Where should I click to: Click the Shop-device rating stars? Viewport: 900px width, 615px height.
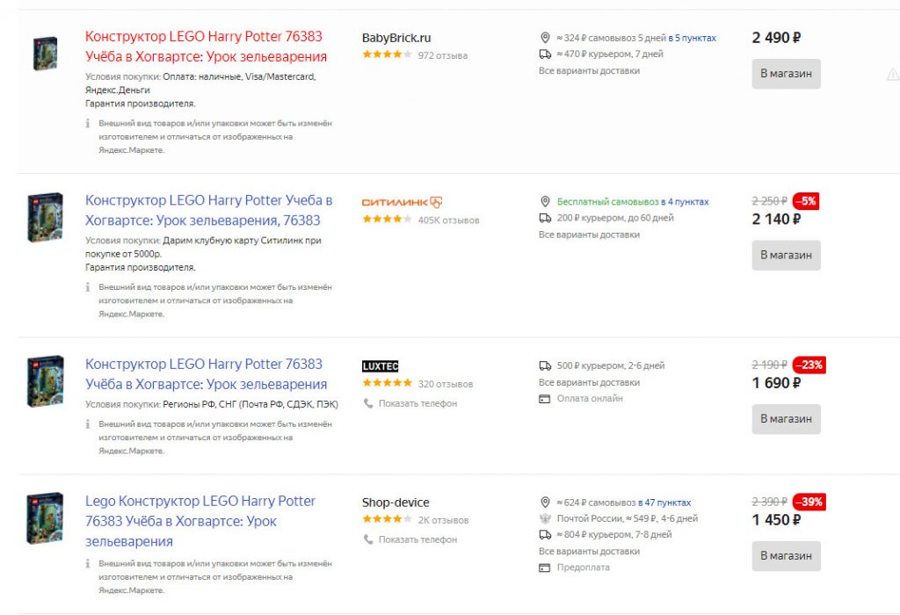(x=387, y=520)
